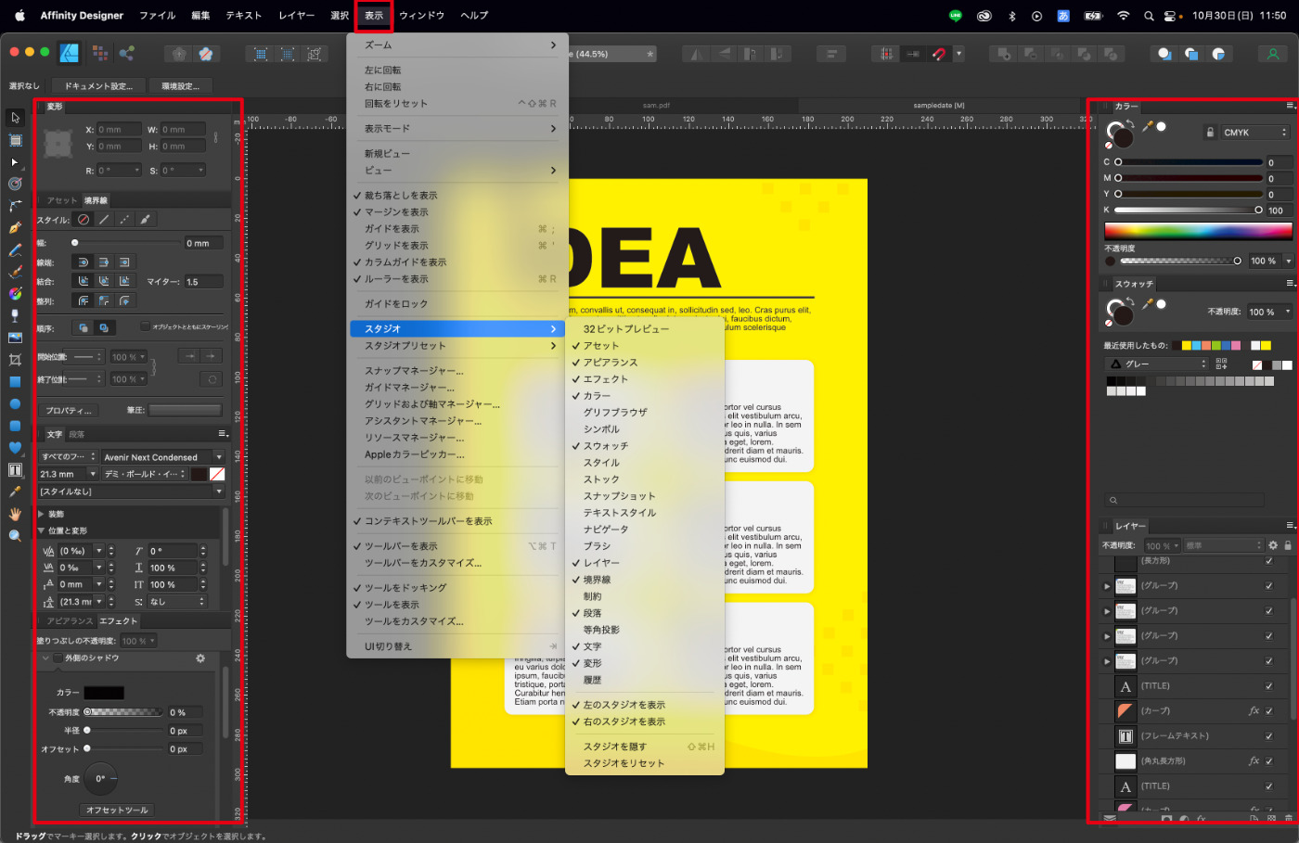Open Avenir Next Condensed font dropdown
1299x843 pixels.
pos(163,457)
